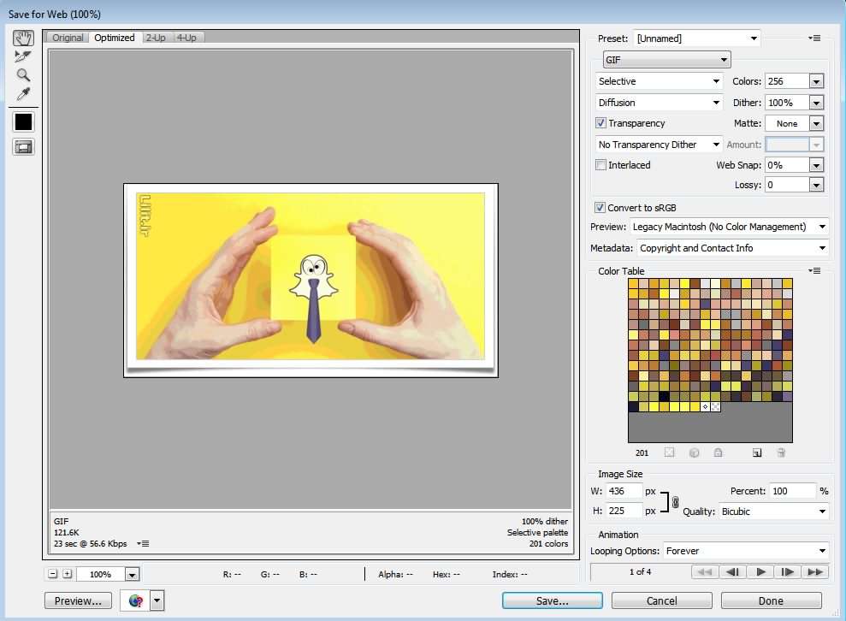The width and height of the screenshot is (846, 621).
Task: Open the GIF file format dropdown
Action: pyautogui.click(x=667, y=59)
